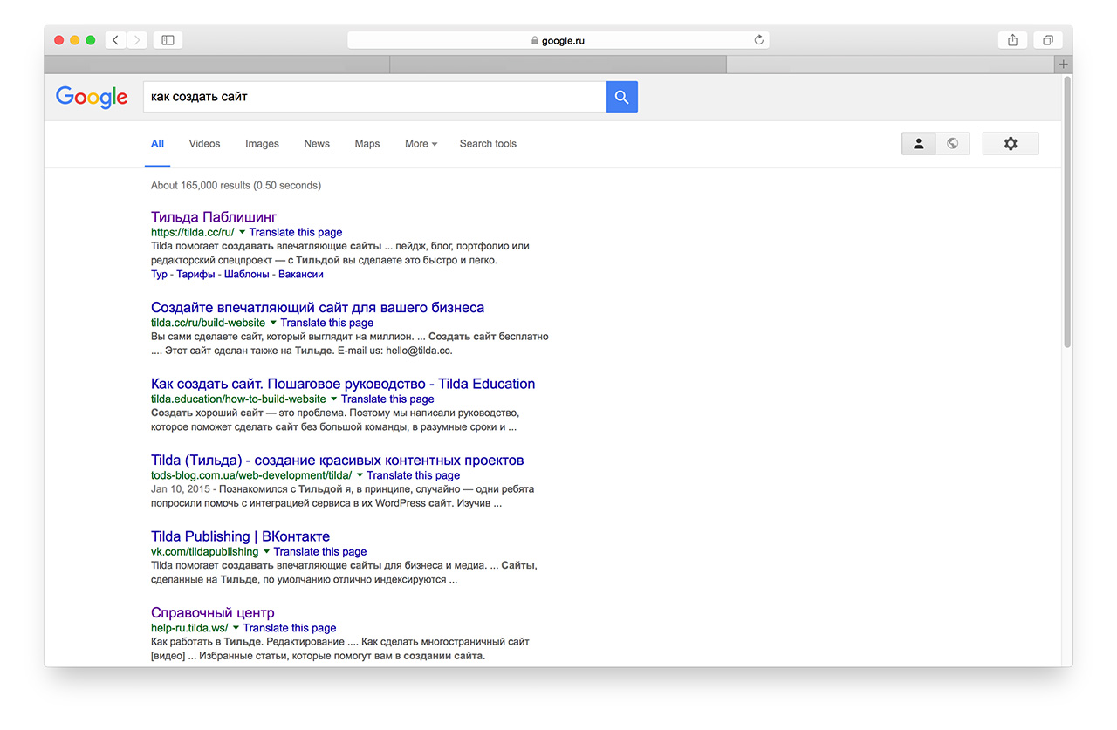Screen dimensions: 1117x730
Task: Toggle Safari sidebar icon
Action: pos(168,40)
